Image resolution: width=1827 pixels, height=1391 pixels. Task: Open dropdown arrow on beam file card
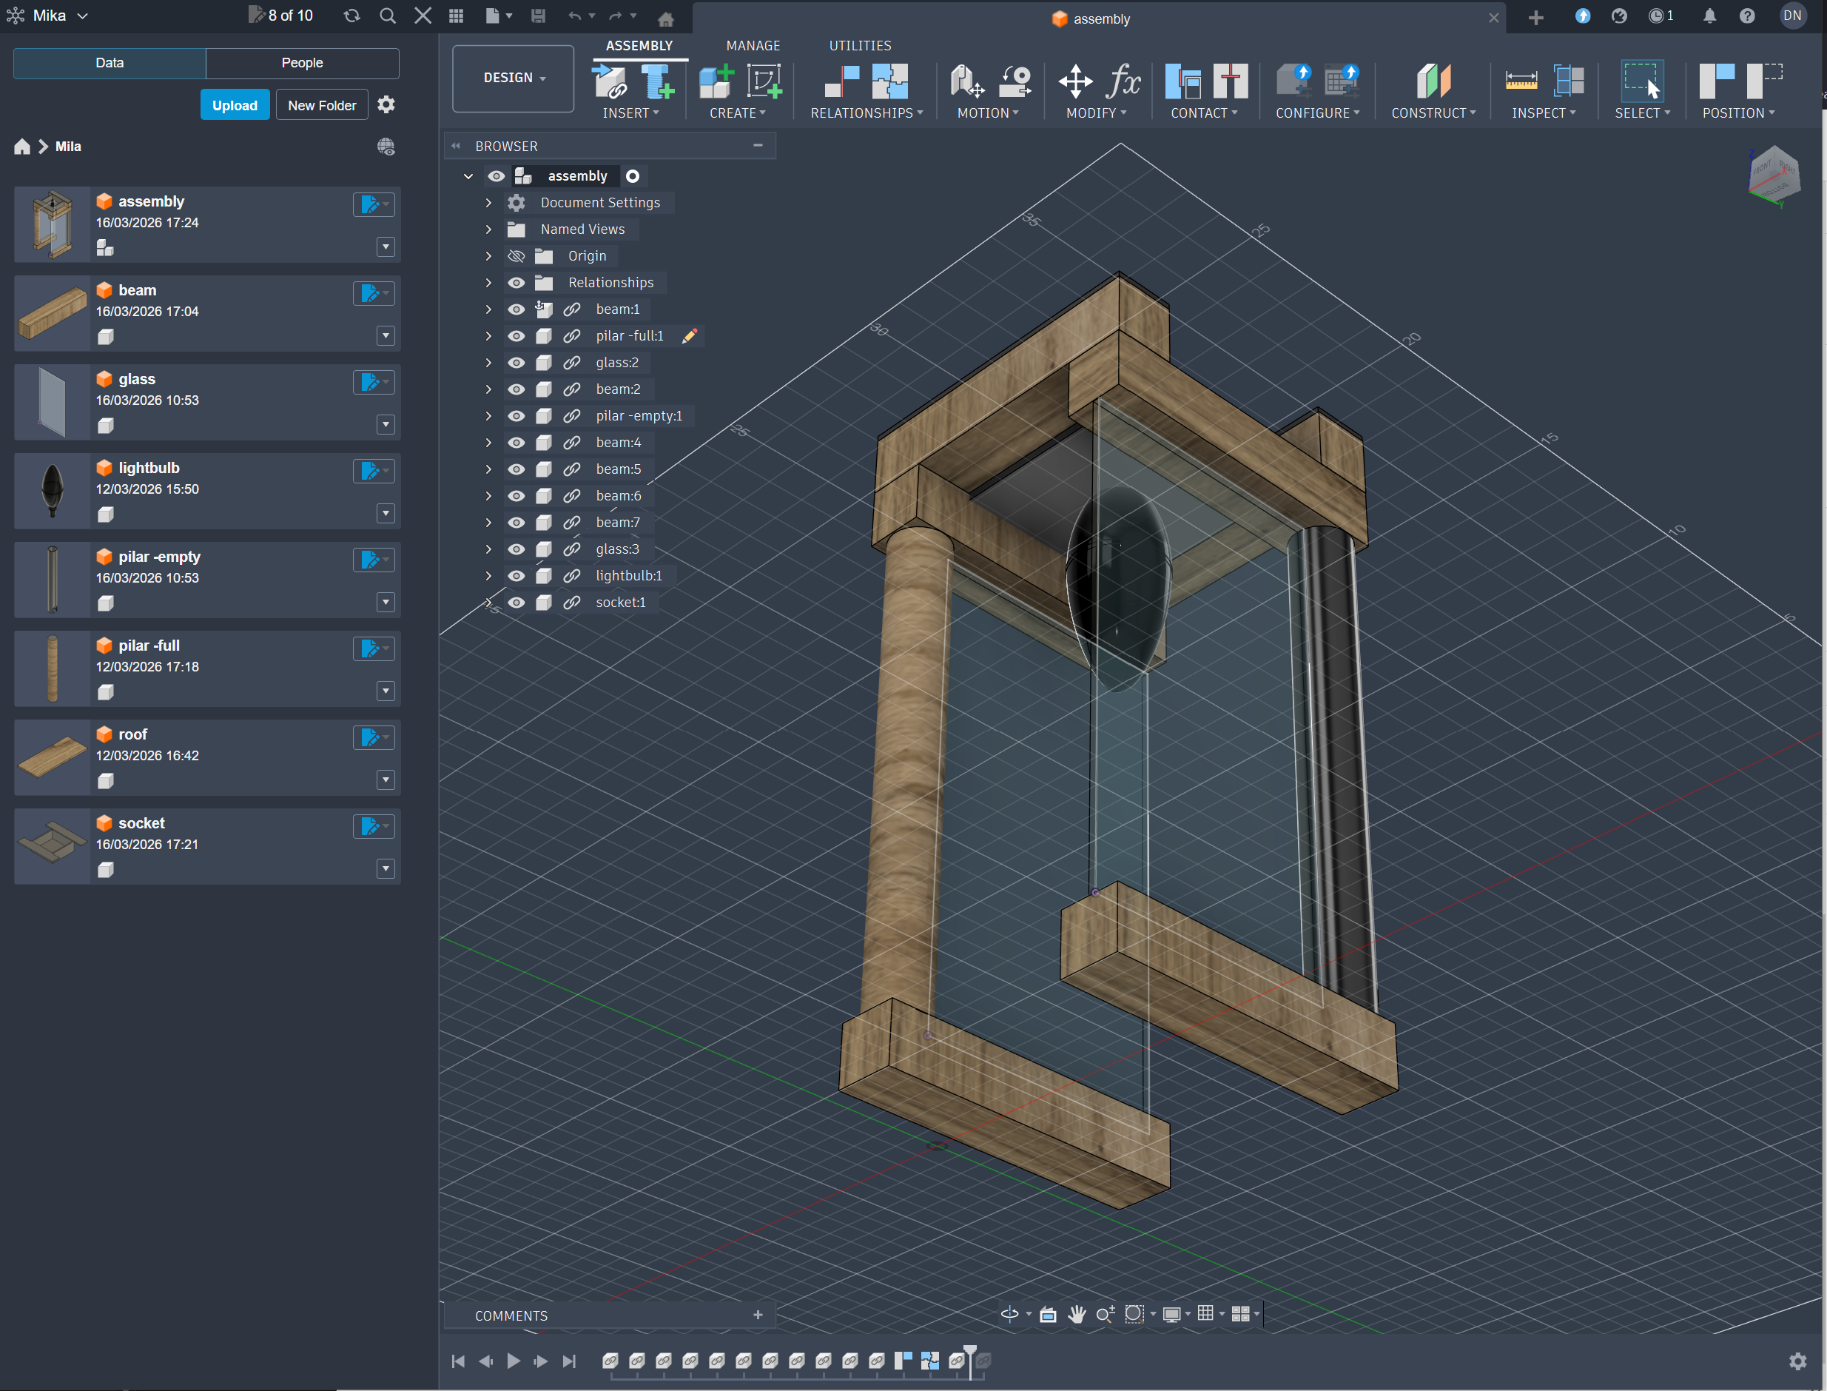coord(386,336)
